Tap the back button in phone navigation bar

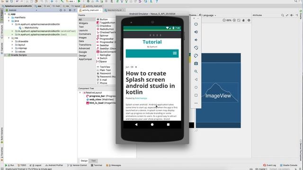click(x=136, y=125)
